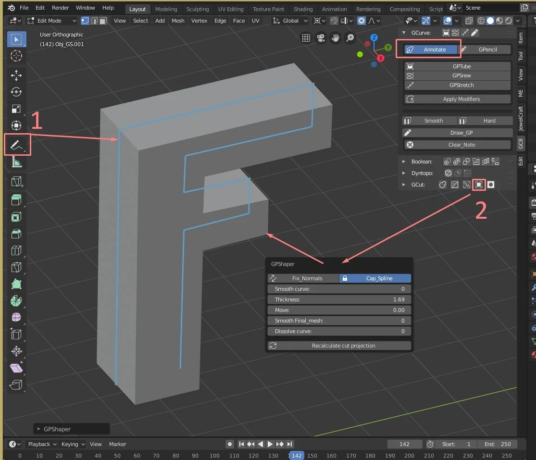The image size is (536, 460).
Task: Open the Render menu
Action: click(60, 8)
